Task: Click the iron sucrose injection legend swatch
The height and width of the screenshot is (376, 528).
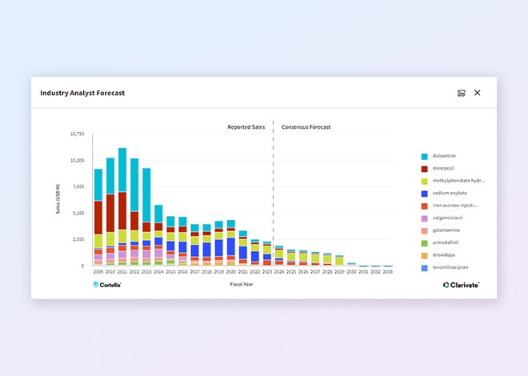Action: click(x=424, y=206)
